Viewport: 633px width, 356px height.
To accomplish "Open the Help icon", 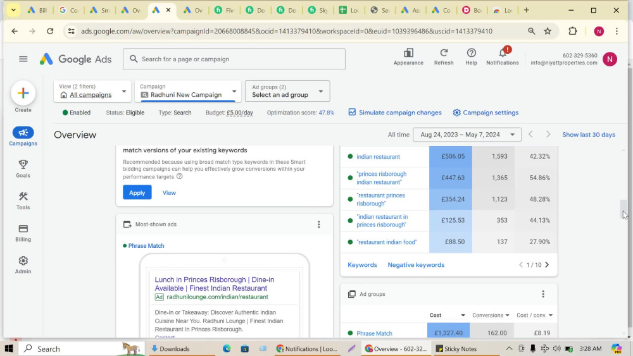I will coord(471,57).
